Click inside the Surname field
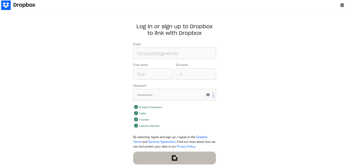This screenshot has height=165, width=350. tap(196, 74)
